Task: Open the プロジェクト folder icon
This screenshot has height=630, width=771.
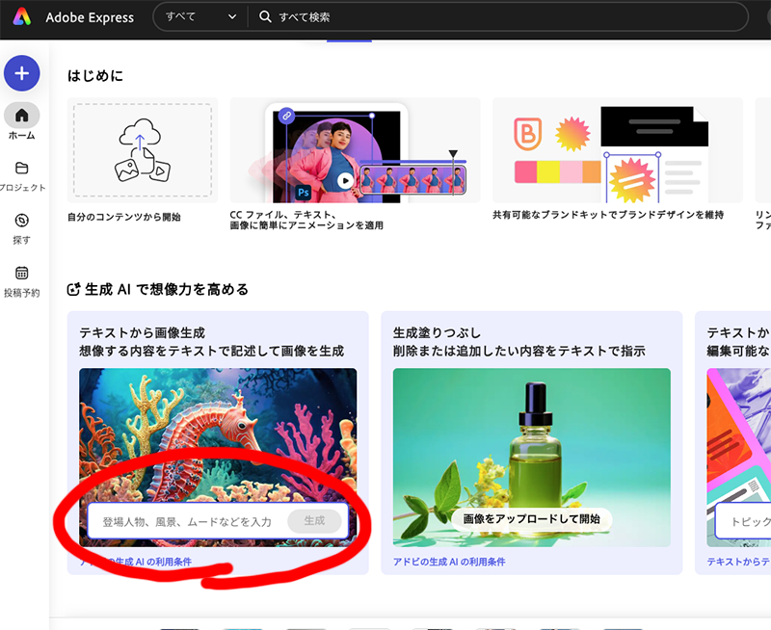Action: 21,168
